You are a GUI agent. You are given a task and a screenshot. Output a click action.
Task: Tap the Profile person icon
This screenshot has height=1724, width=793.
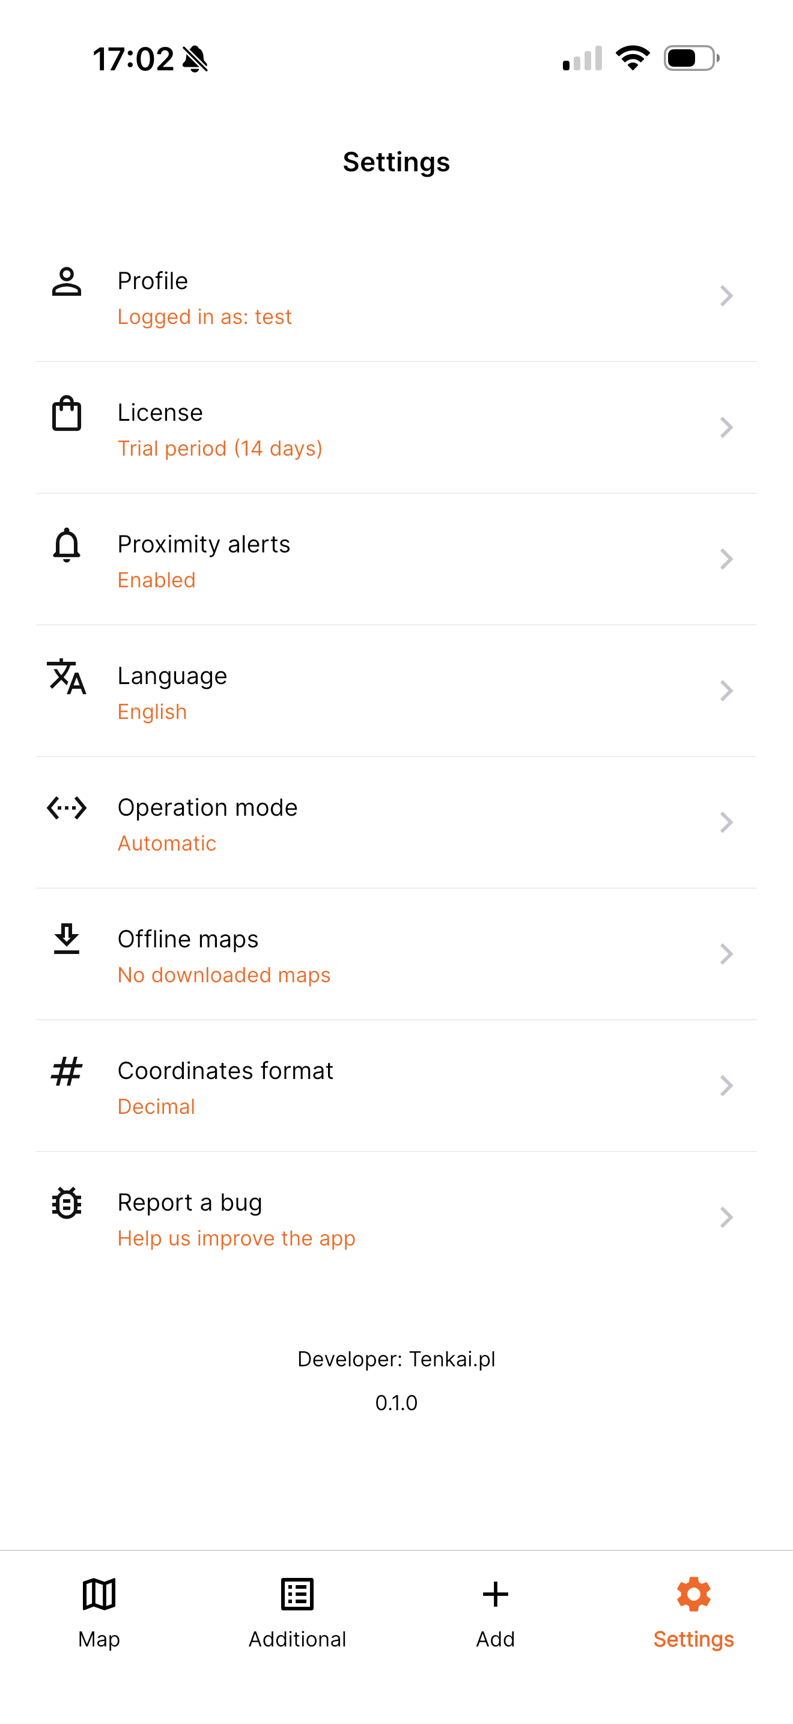[67, 282]
